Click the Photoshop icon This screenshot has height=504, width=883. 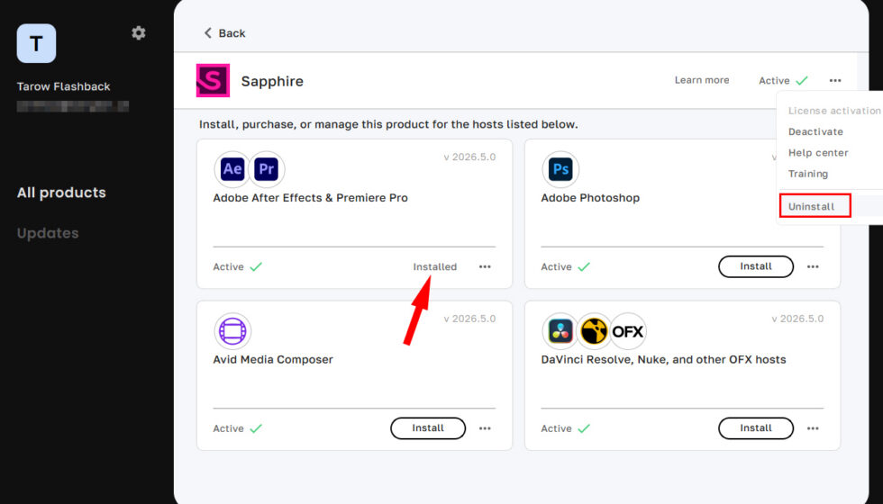click(560, 169)
